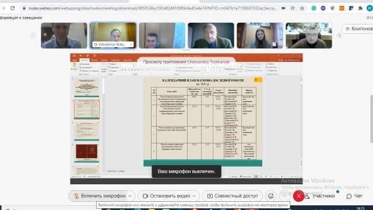Reload the Webex page in the browser
Image resolution: width=373 pixels, height=210 pixels.
(12, 8)
